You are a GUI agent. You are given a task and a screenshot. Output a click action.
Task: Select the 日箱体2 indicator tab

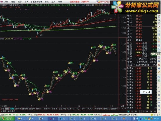click(47, 109)
